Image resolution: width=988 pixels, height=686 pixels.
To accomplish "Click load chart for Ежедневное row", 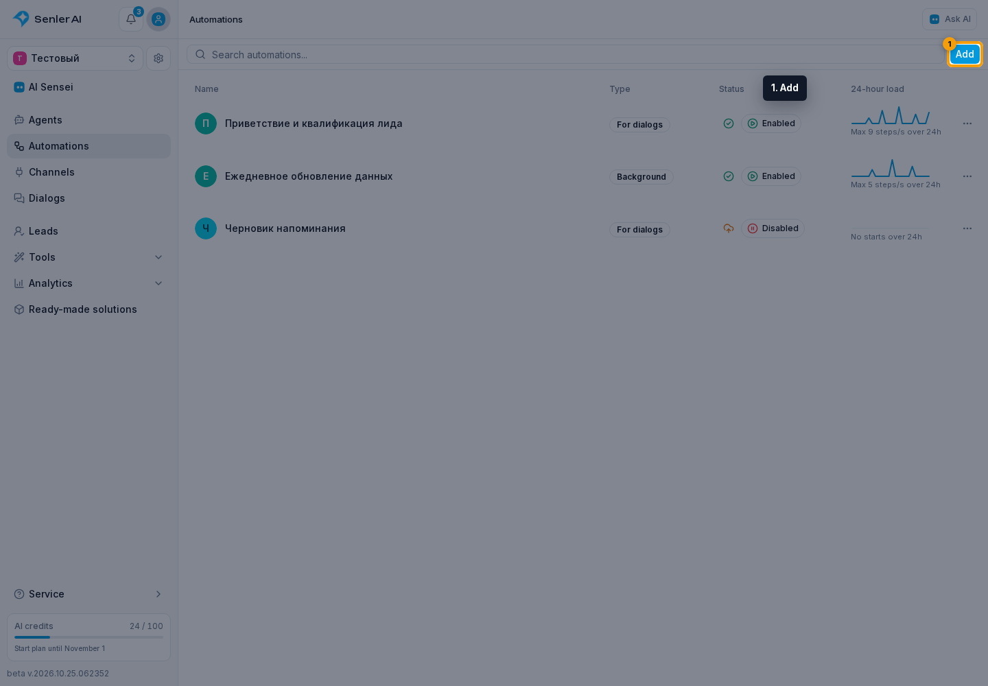I will pyautogui.click(x=891, y=168).
